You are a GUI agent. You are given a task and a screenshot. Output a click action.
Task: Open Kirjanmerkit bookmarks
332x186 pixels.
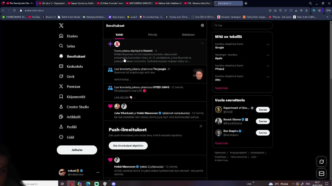point(72,97)
